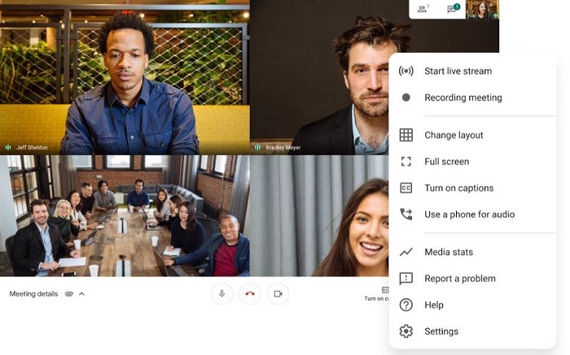The image size is (570, 355).
Task: Click the Report a problem feedback icon
Action: (406, 278)
